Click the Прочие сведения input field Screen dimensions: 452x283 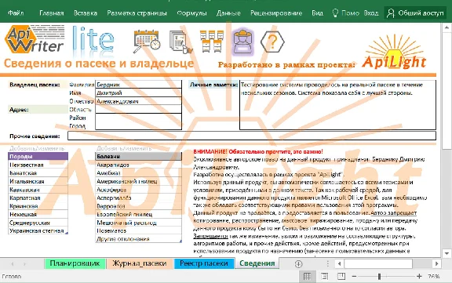[x=252, y=136]
